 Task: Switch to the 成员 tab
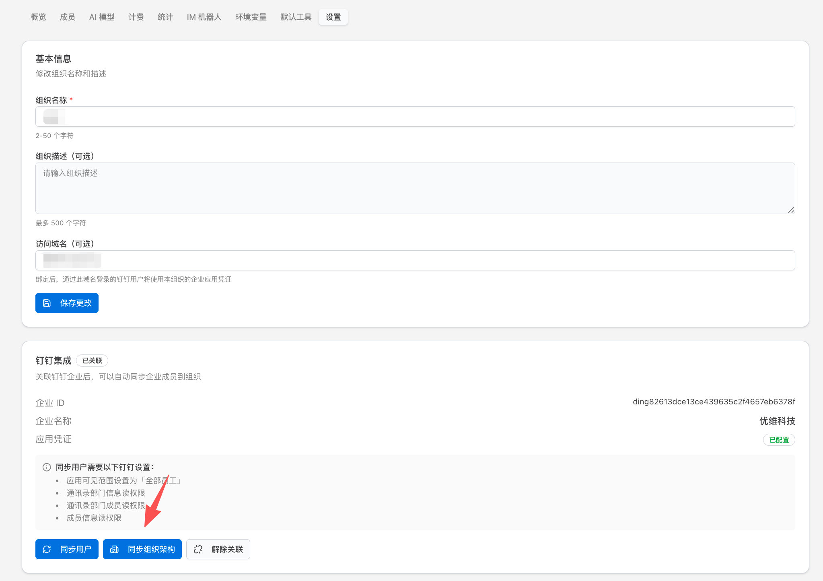(x=68, y=17)
